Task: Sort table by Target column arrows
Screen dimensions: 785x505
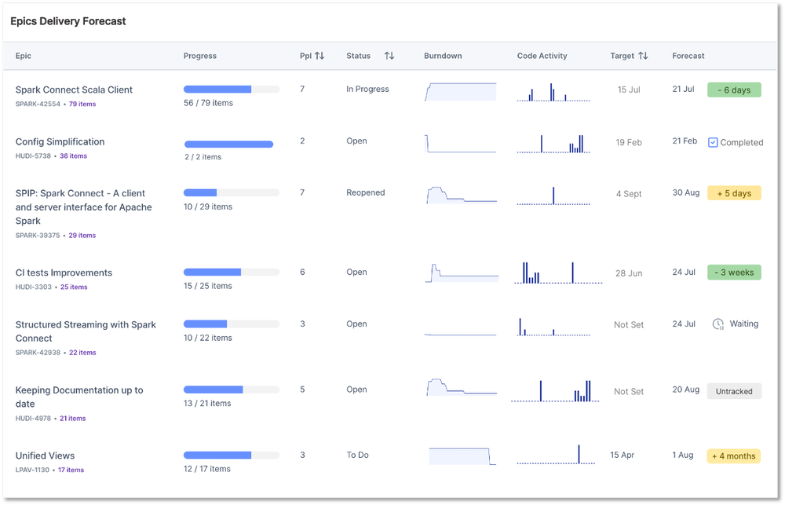Action: (643, 56)
